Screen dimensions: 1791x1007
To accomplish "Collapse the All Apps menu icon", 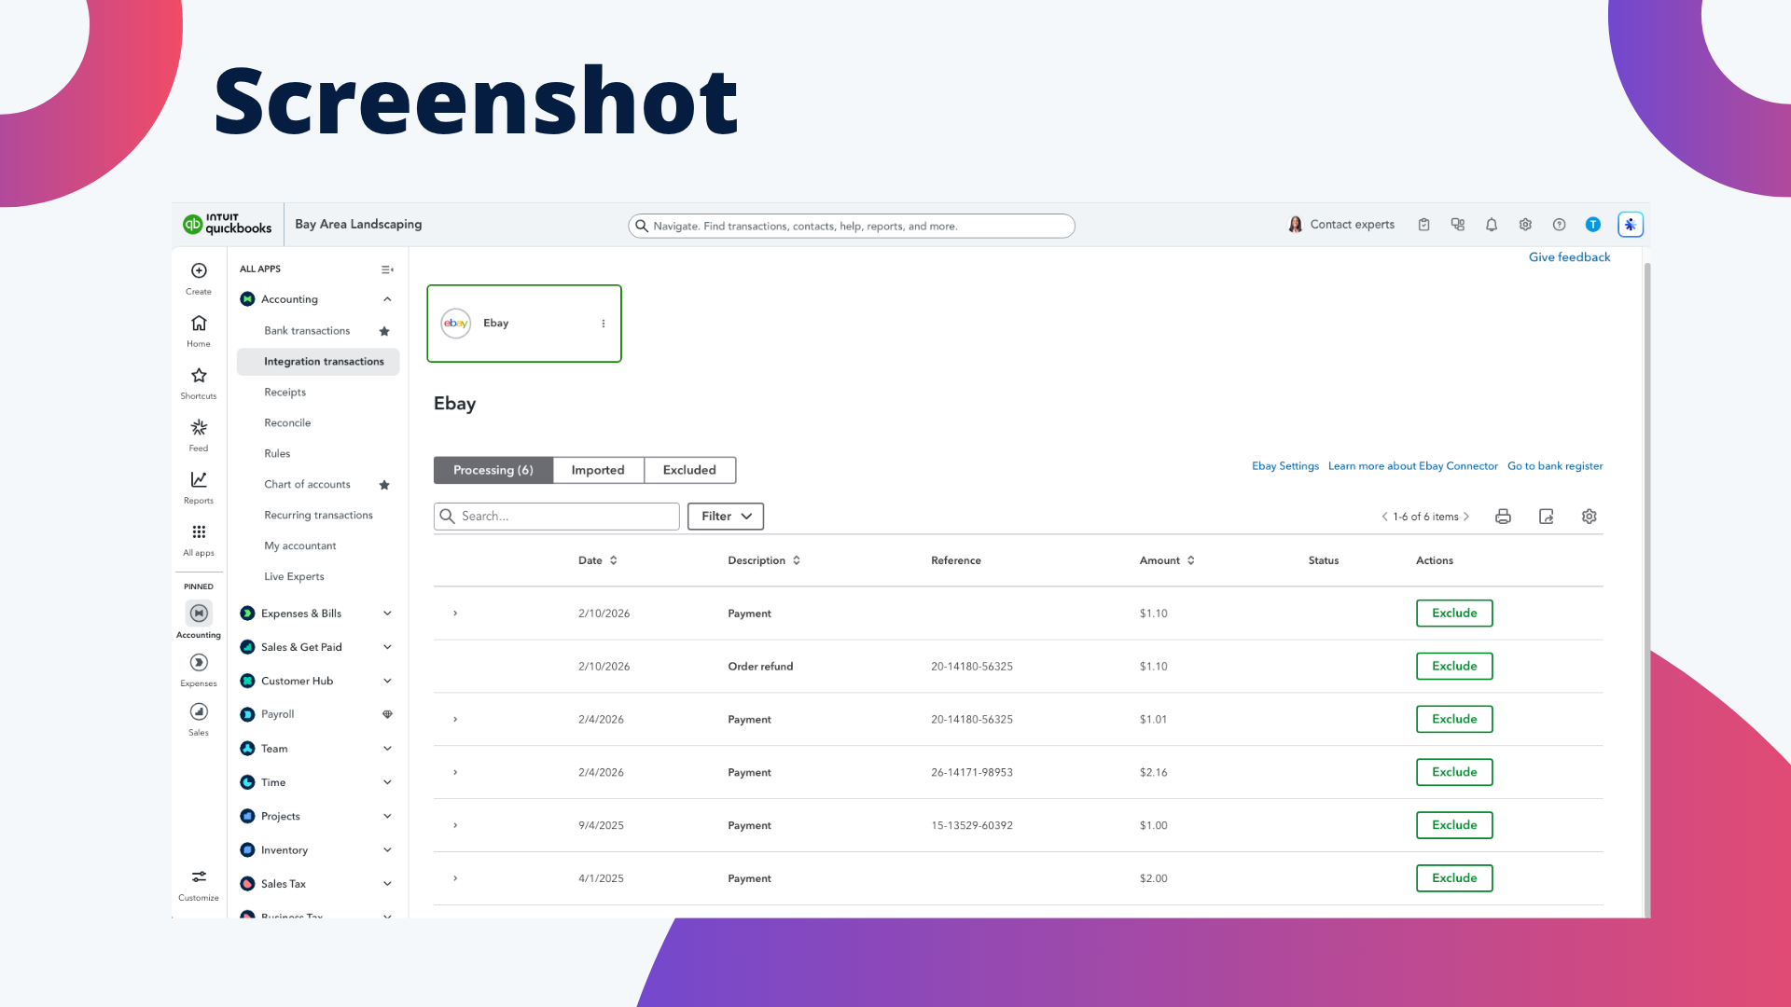I will tap(387, 269).
